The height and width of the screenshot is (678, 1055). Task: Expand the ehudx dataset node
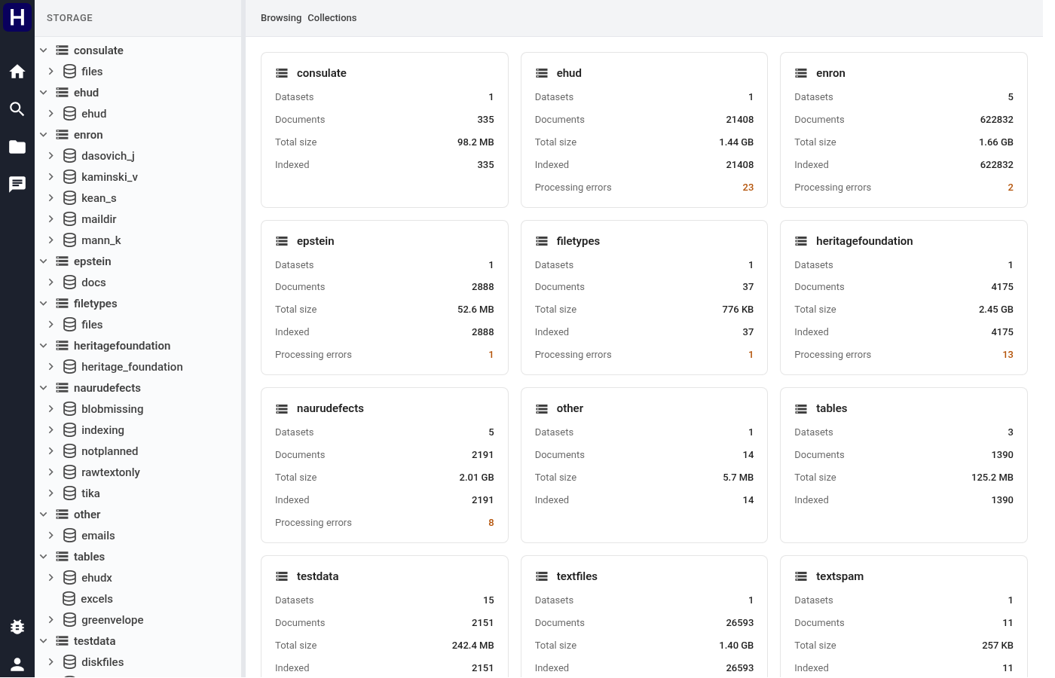[50, 578]
